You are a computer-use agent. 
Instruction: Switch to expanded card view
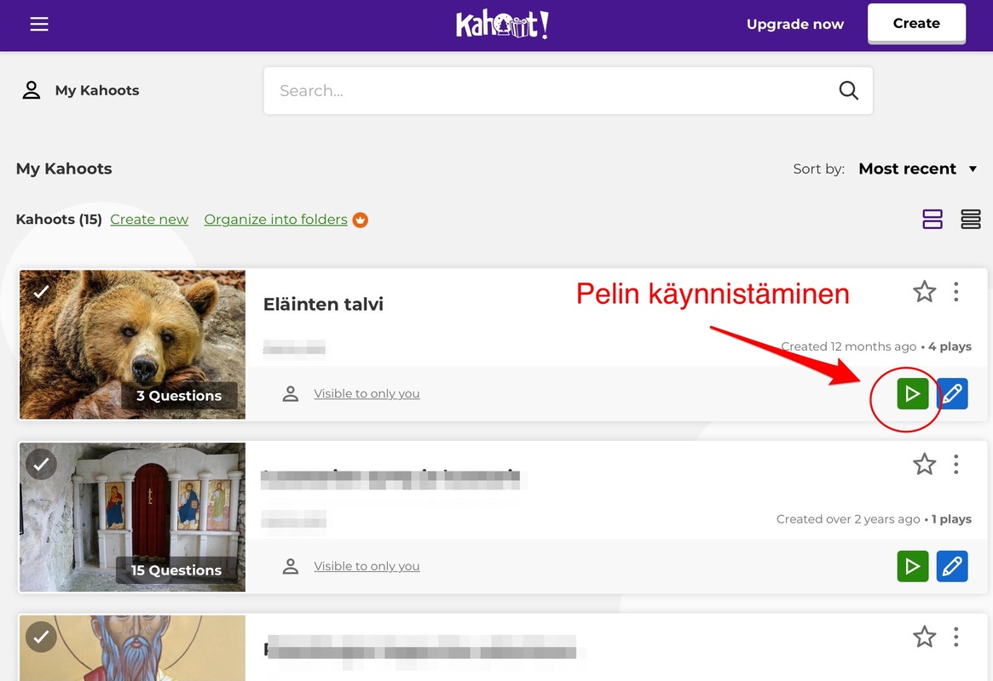(932, 220)
